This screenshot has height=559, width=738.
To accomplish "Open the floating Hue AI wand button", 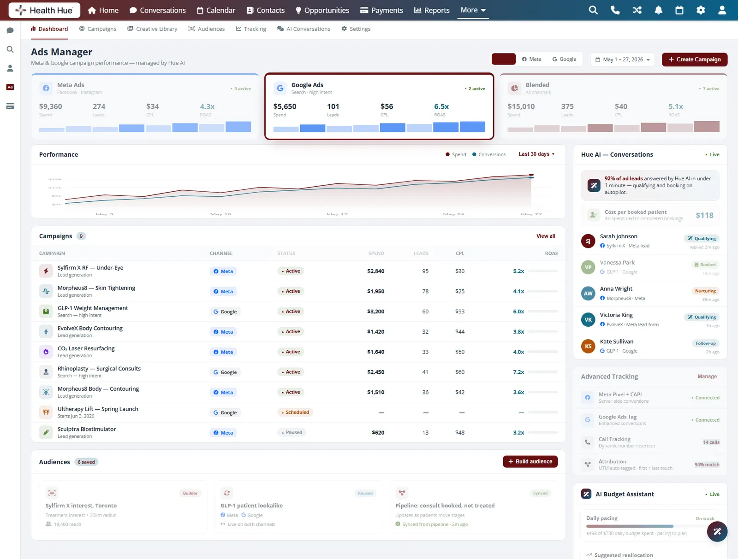I will coord(717,531).
